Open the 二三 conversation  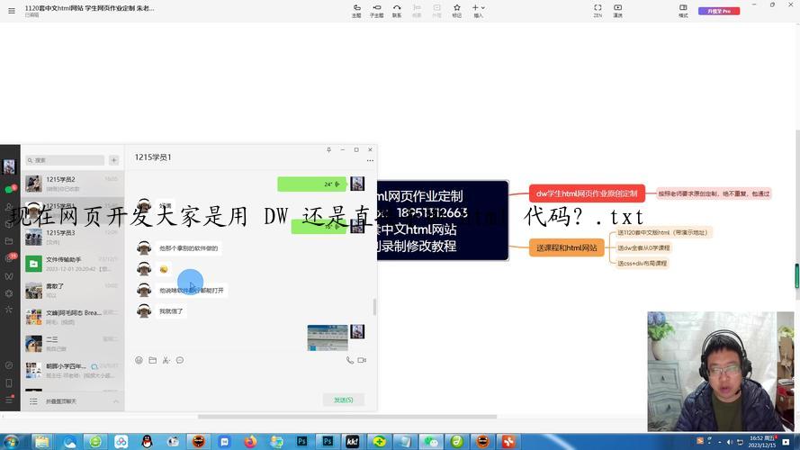click(73, 344)
